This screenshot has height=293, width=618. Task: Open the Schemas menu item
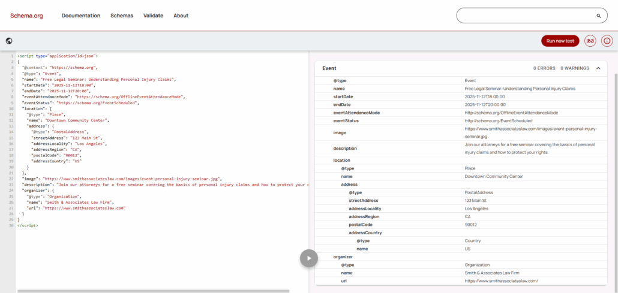pos(122,16)
